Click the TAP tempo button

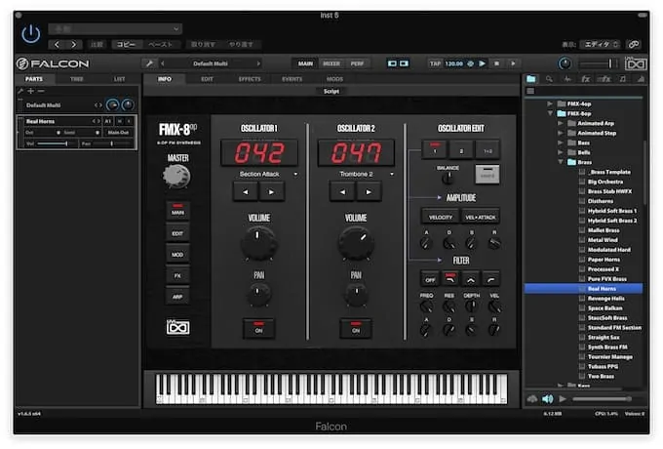[435, 63]
